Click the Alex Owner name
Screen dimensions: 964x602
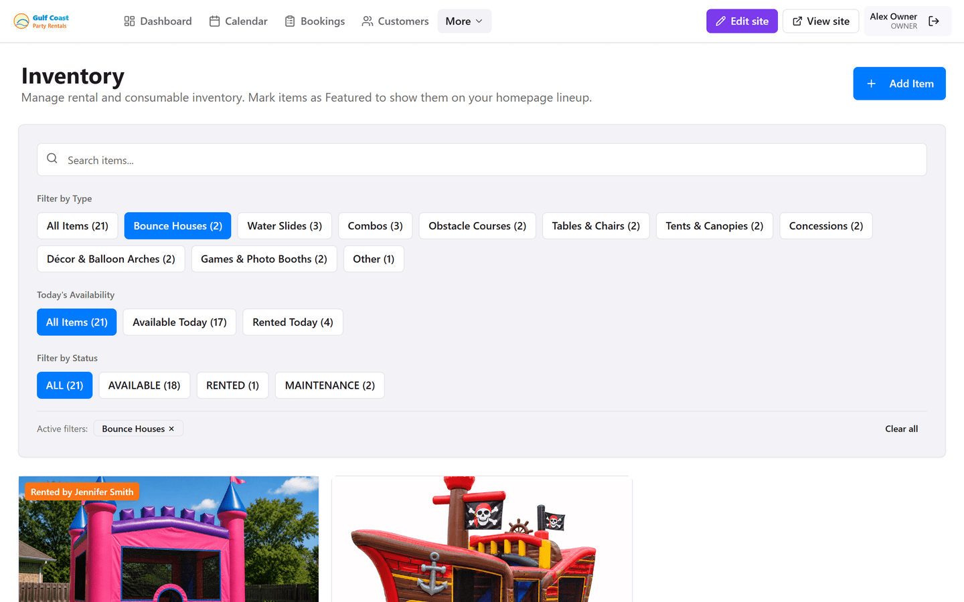tap(893, 17)
